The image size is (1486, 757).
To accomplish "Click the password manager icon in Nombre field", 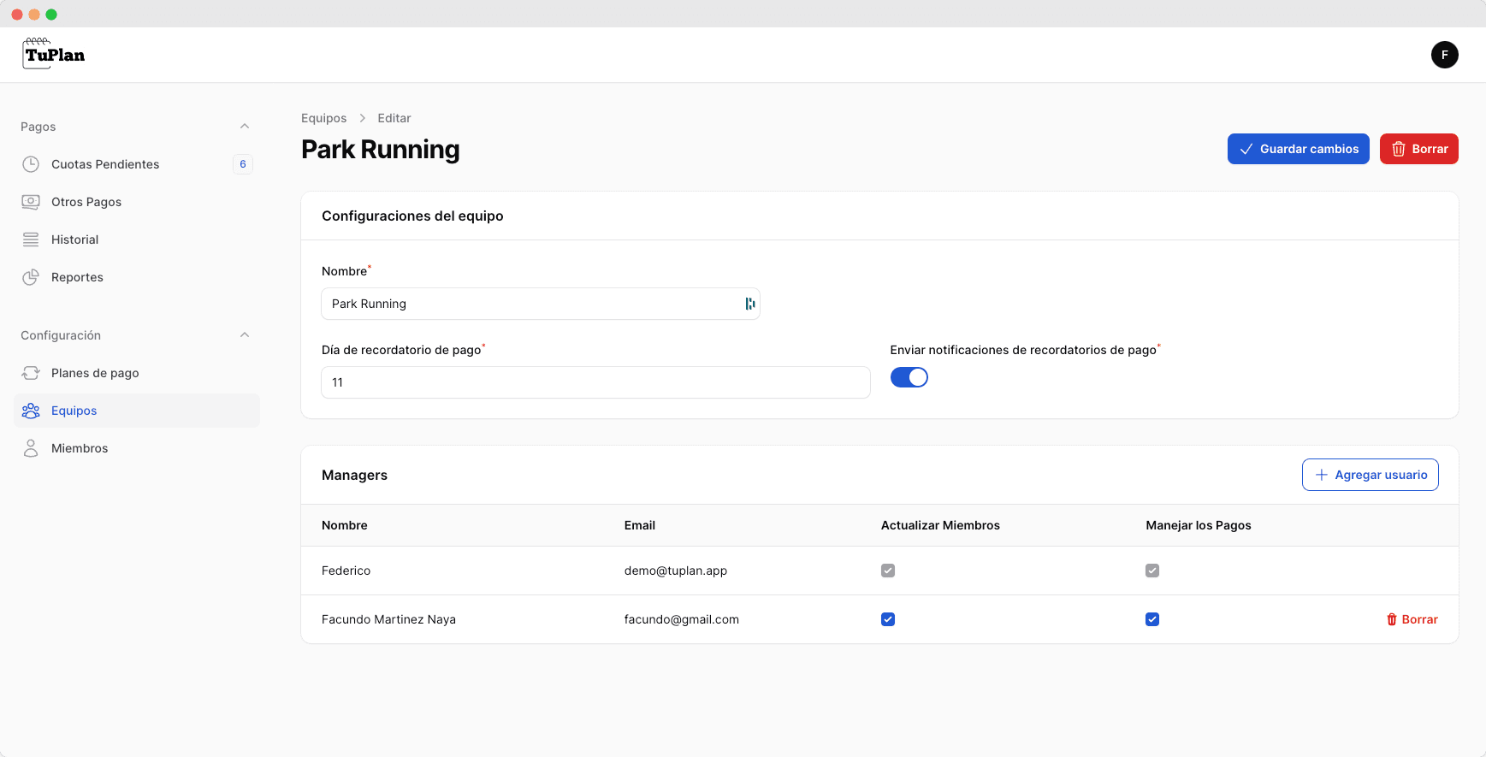I will pos(749,304).
